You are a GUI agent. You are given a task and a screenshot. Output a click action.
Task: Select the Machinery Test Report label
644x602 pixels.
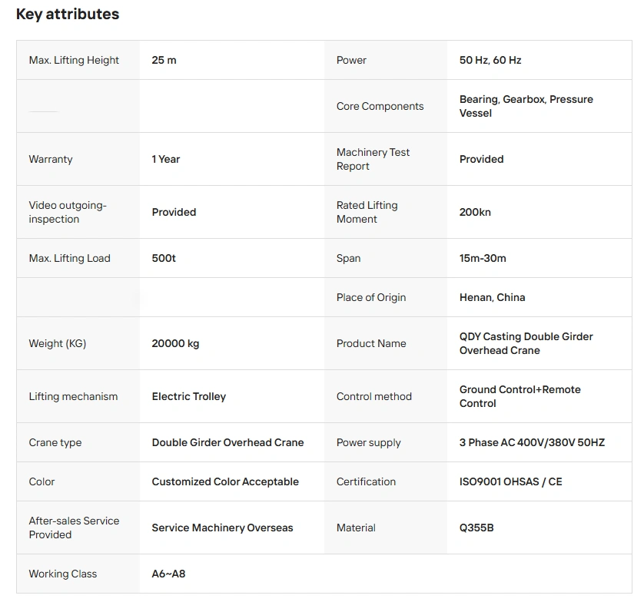pos(373,159)
